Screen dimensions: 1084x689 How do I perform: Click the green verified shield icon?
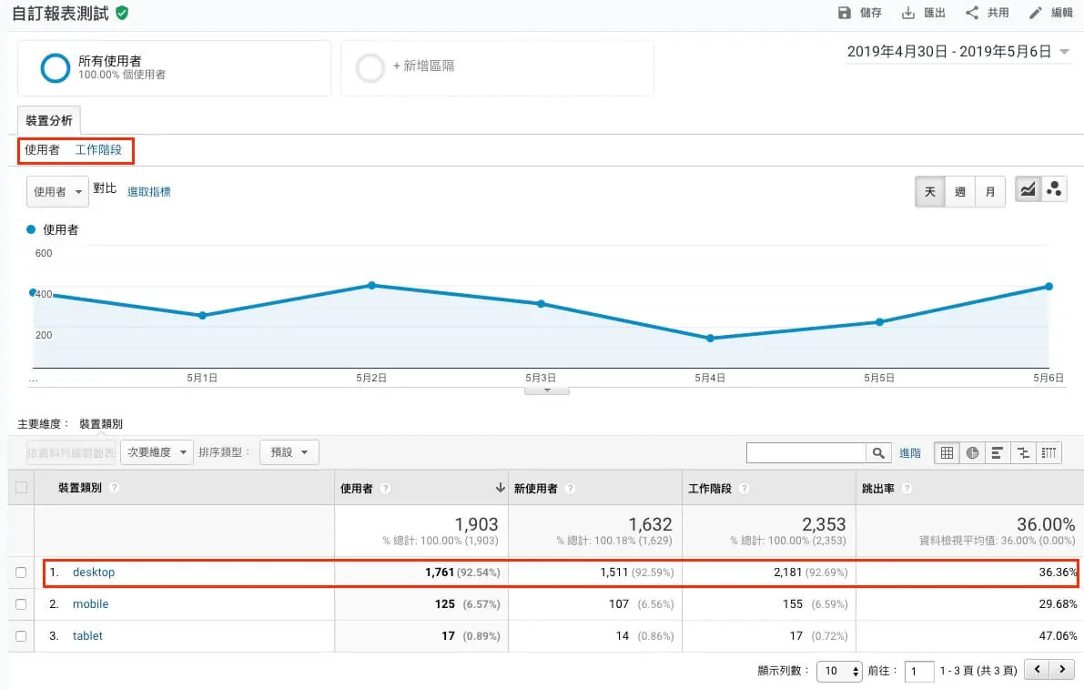pos(122,13)
